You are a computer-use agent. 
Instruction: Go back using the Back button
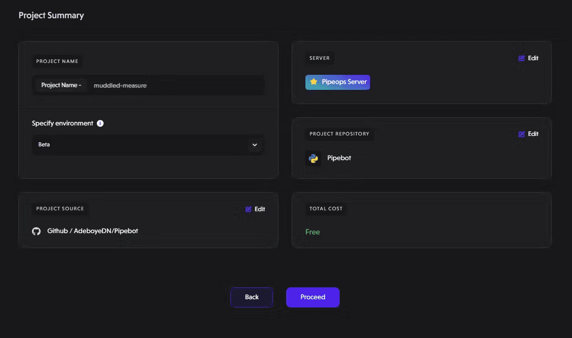coord(252,297)
